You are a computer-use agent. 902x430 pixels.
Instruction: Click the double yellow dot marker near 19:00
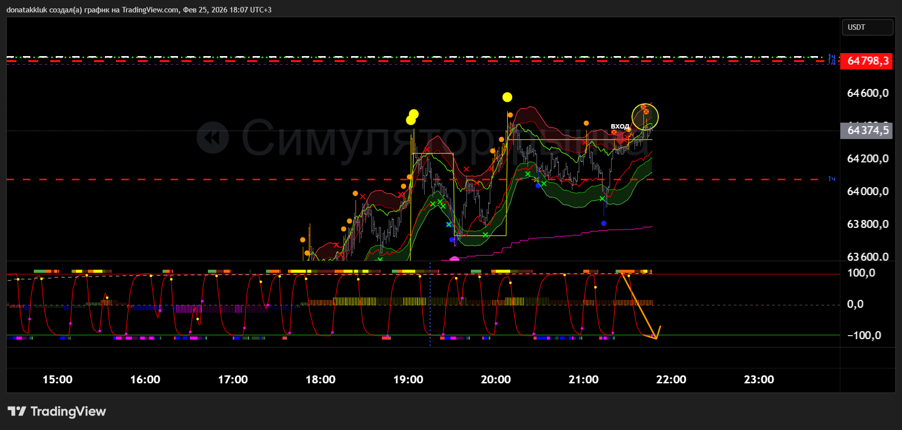point(412,117)
